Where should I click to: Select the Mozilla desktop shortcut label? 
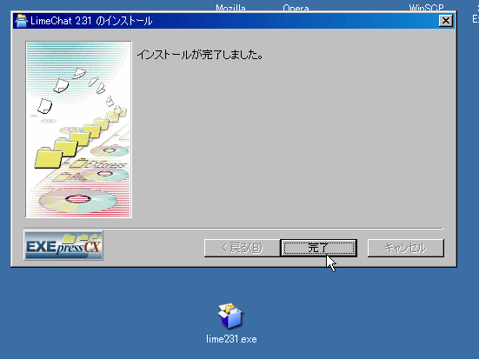230,8
